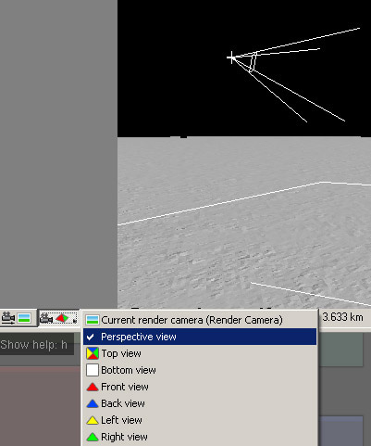371x446 pixels.
Task: Select Current render camera (Render Camera) entry
Action: [200, 320]
